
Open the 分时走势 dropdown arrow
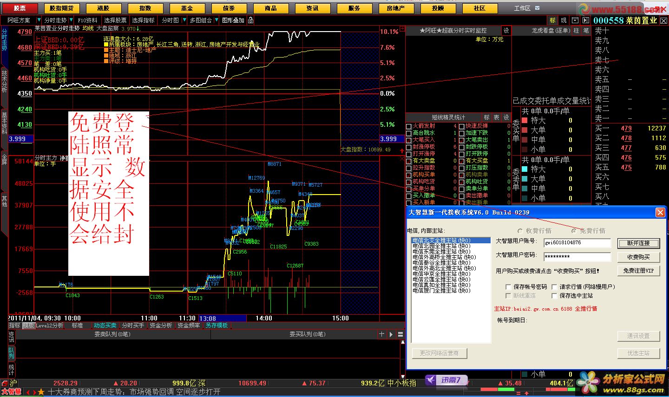click(x=70, y=20)
